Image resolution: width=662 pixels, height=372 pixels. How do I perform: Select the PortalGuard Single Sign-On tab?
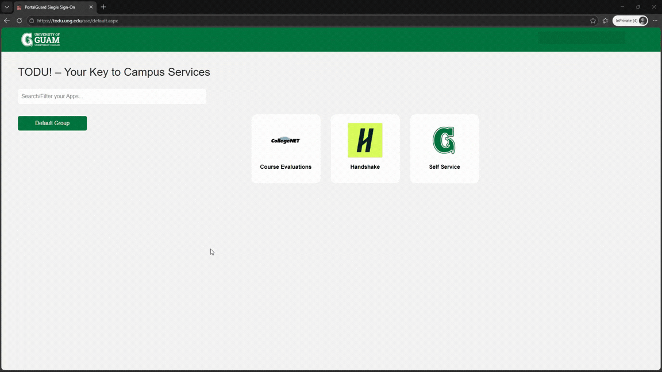pos(50,7)
